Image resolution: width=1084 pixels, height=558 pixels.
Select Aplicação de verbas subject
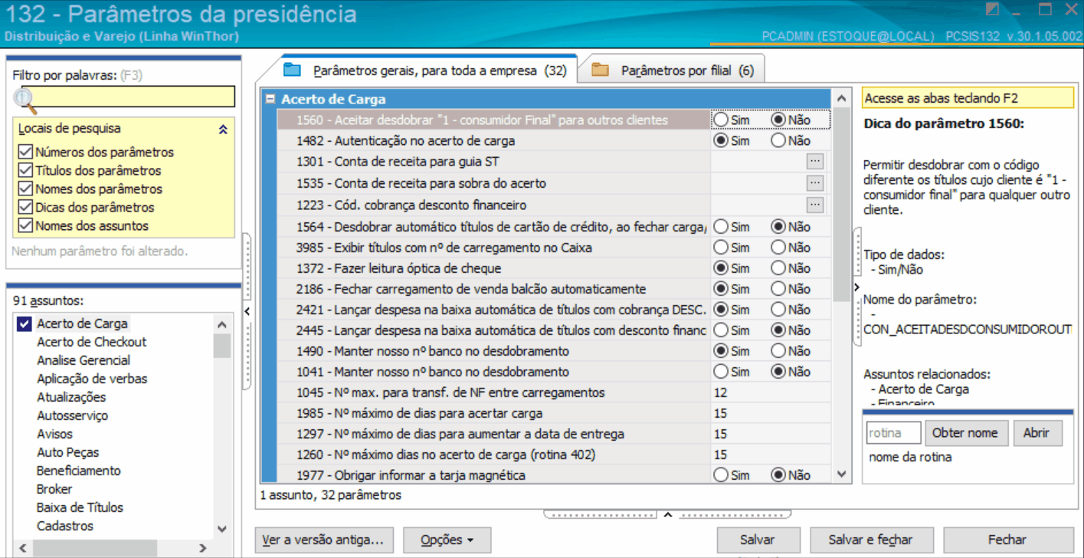tap(92, 379)
